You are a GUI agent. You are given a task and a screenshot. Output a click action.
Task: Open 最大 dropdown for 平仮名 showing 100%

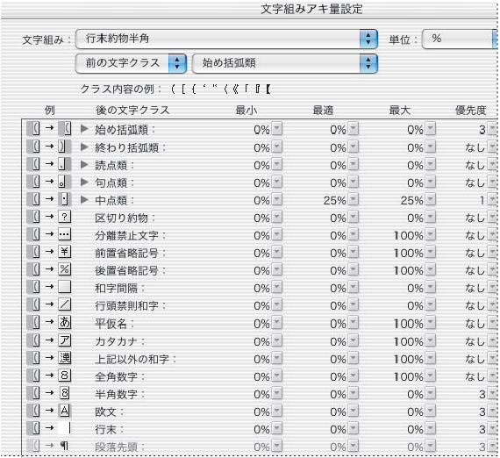point(431,323)
